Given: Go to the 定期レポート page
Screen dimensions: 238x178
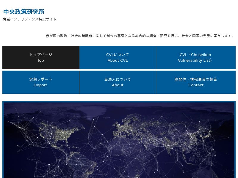Looking at the screenshot, I should coord(41,79).
